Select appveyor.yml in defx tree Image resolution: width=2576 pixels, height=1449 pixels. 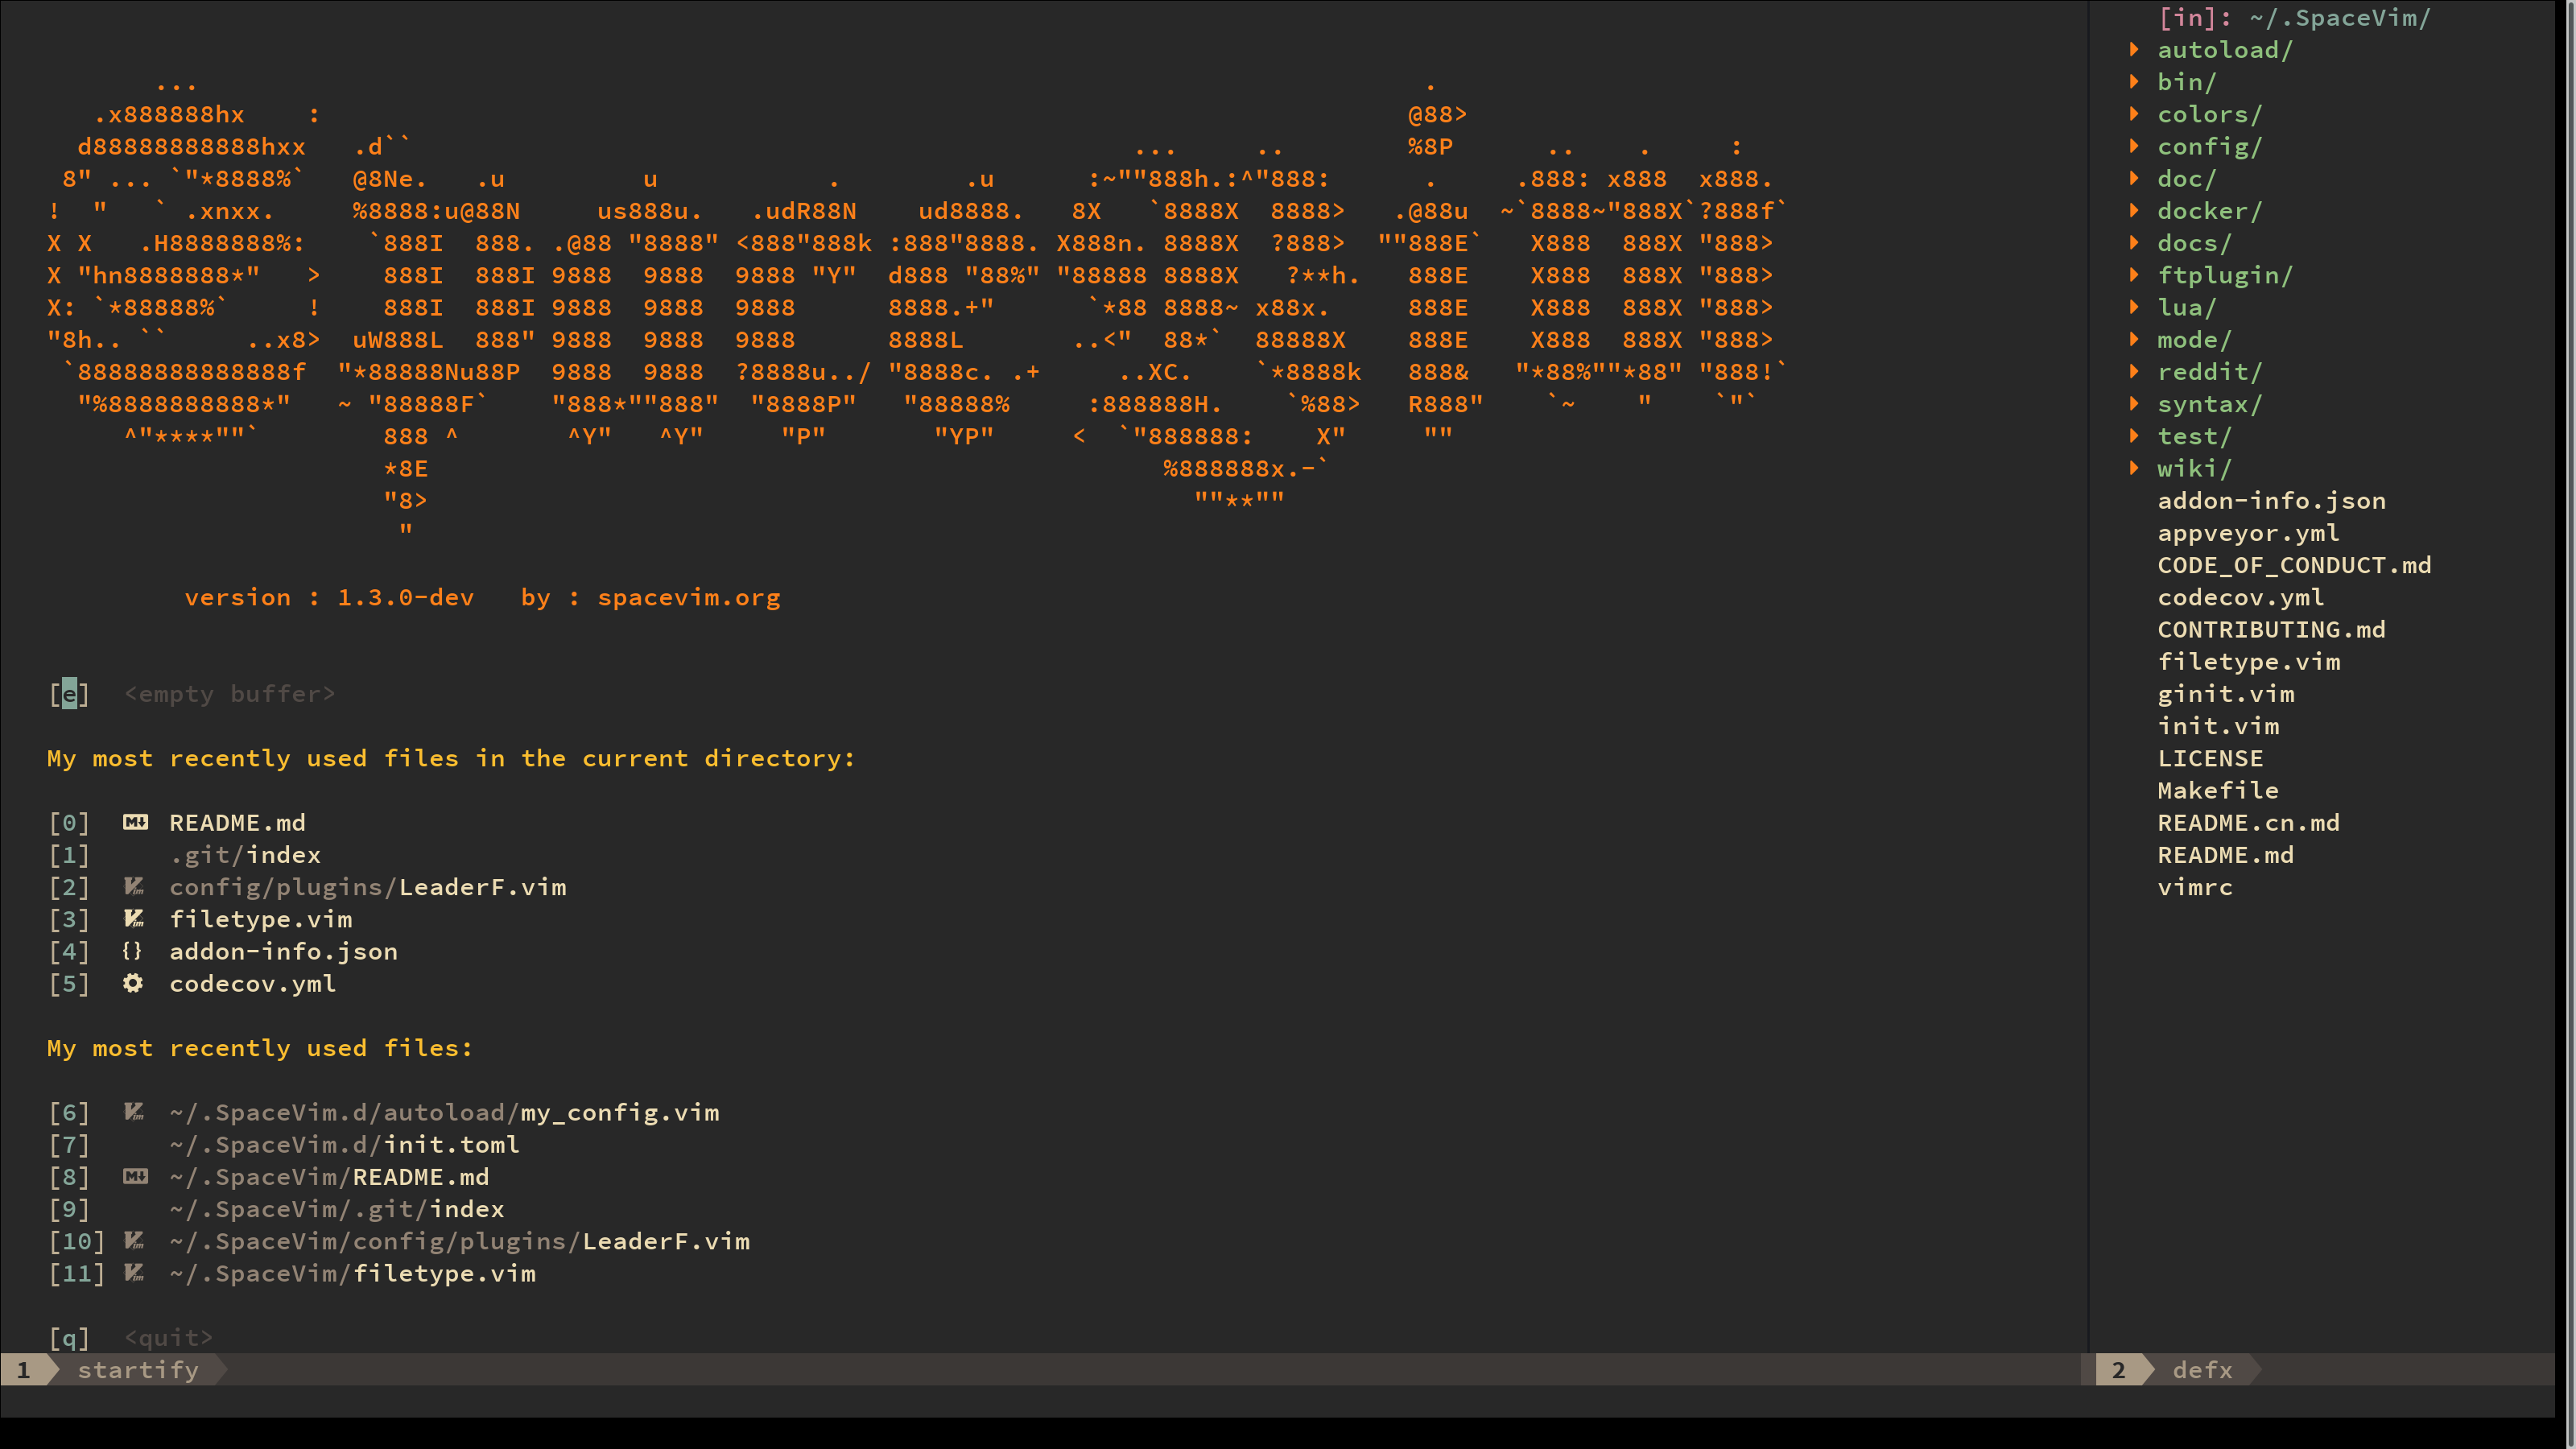click(x=2248, y=532)
